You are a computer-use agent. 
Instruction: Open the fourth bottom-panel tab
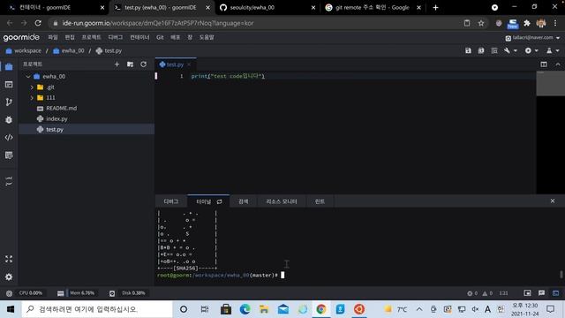(x=282, y=201)
